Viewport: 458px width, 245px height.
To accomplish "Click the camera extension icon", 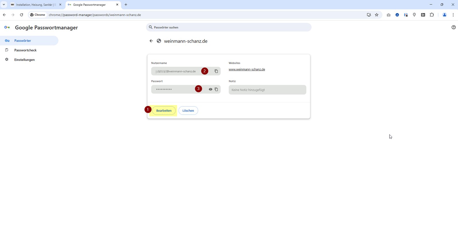I will pyautogui.click(x=388, y=15).
